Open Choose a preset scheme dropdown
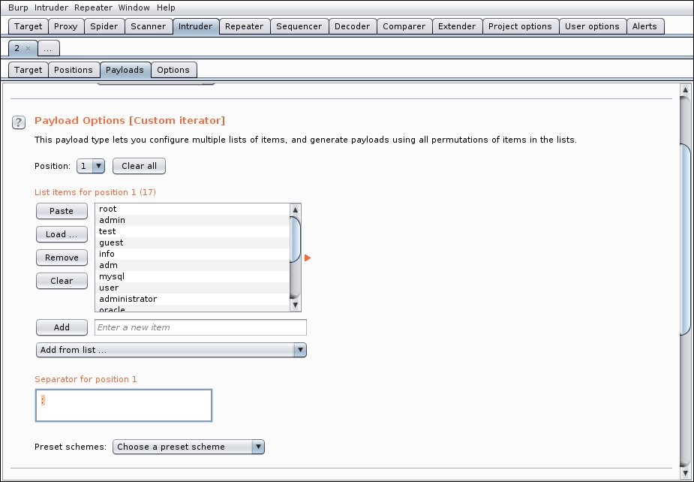Image resolution: width=694 pixels, height=482 pixels. click(x=188, y=447)
